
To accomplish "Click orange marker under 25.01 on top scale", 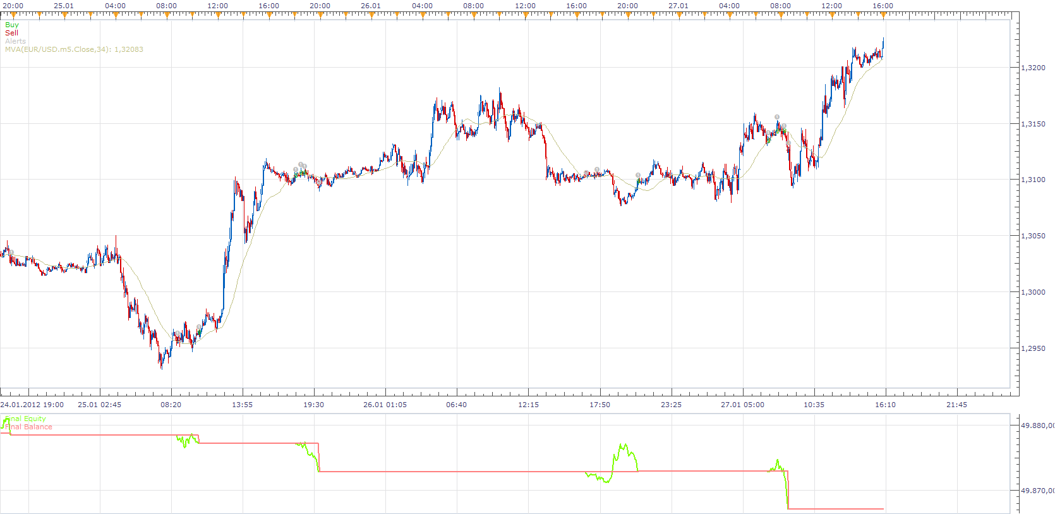I will point(64,15).
